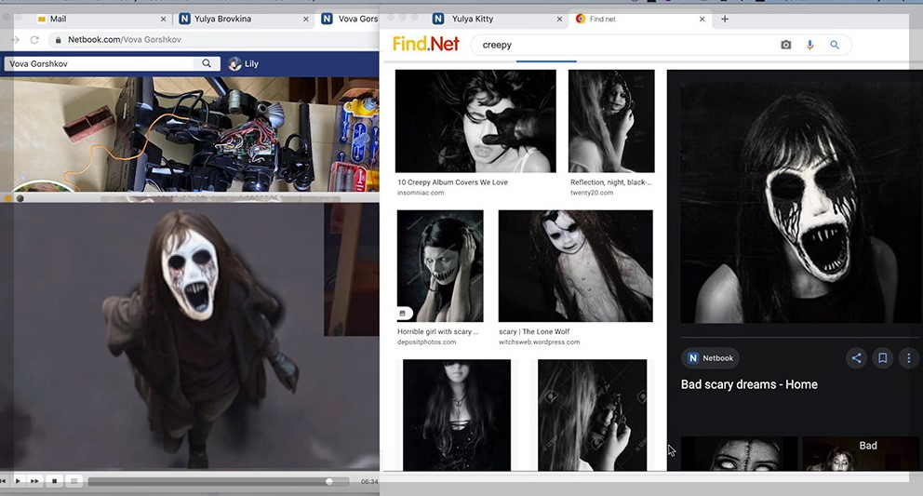
Task: Search by image camera icon
Action: [x=786, y=45]
